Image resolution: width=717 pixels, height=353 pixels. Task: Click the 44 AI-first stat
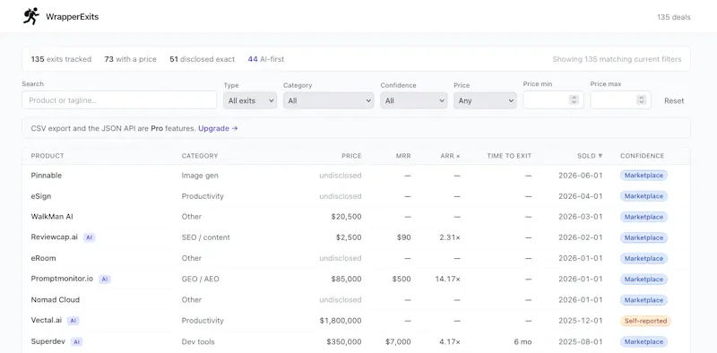(x=265, y=59)
